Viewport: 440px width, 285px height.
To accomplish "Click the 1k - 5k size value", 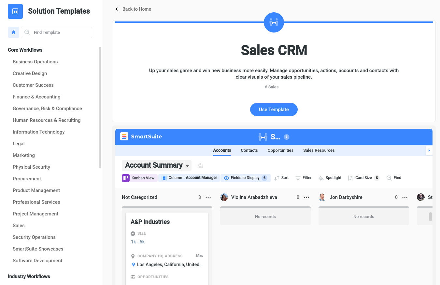I will click(138, 242).
